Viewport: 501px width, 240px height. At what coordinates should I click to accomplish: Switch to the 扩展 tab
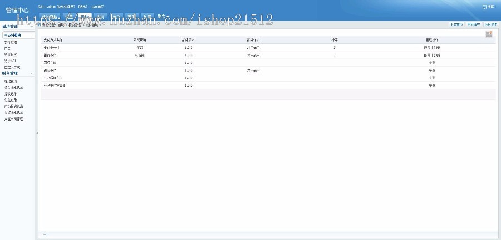click(x=148, y=17)
